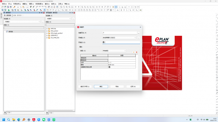The width and height of the screenshot is (218, 122).
Task: Switch to list tab at bottom of symbol panel
Action: click(51, 113)
